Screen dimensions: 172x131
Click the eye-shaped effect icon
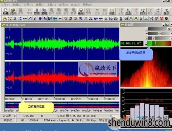click(80, 19)
